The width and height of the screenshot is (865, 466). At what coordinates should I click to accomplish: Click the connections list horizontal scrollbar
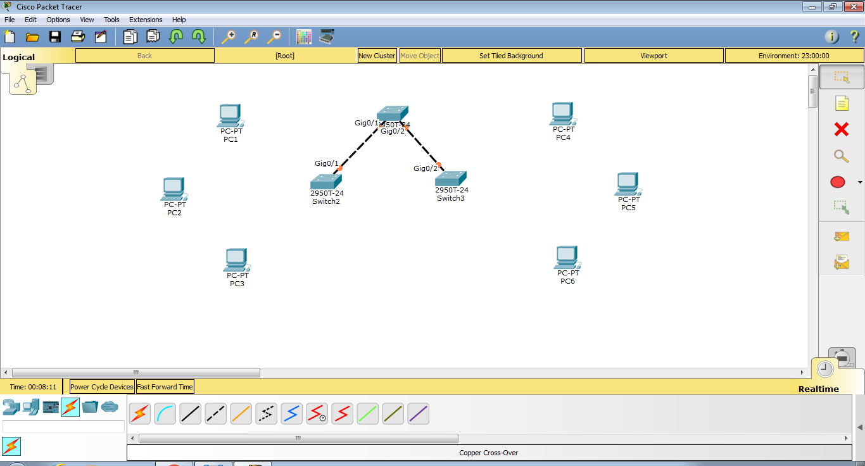click(x=298, y=438)
